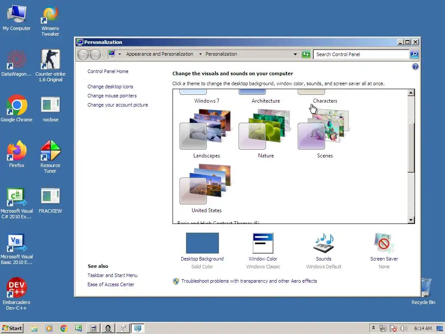Image resolution: width=445 pixels, height=334 pixels.
Task: Expand the Appearance and Personalization breadcrumb arrow
Action: point(200,54)
